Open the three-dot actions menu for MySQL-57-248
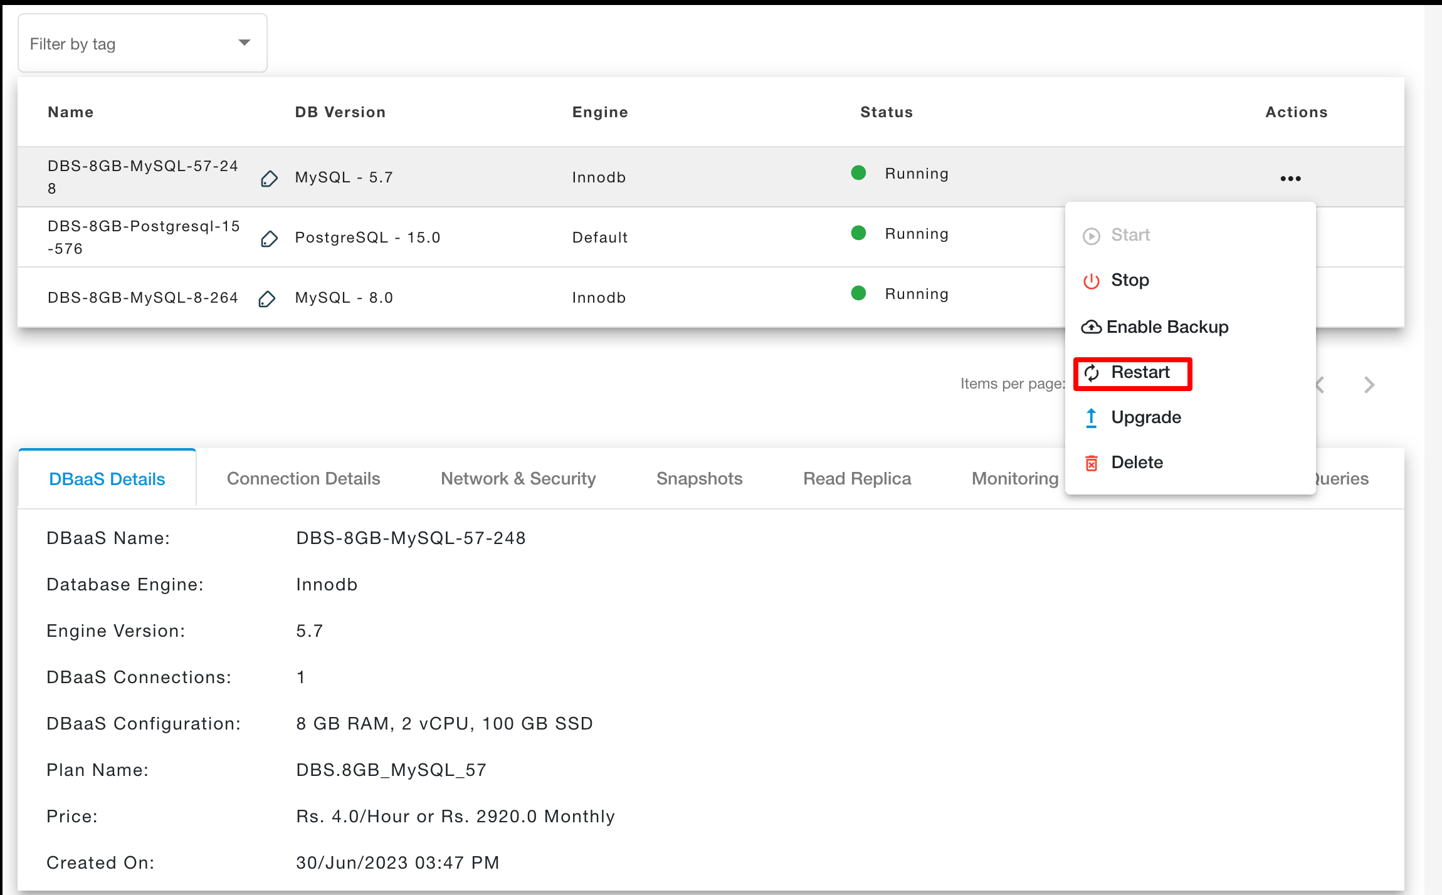Image resolution: width=1442 pixels, height=895 pixels. (1290, 179)
